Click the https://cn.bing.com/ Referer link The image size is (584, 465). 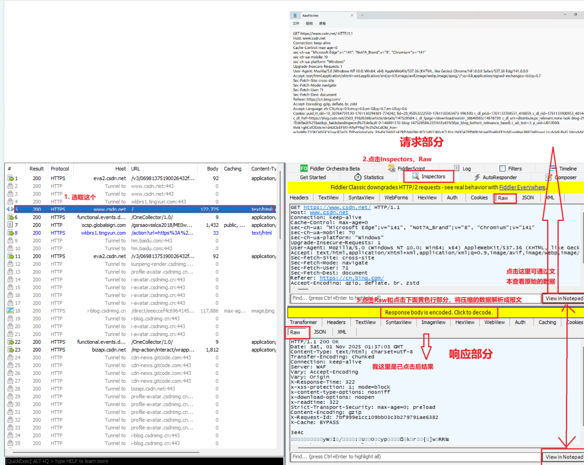point(352,278)
